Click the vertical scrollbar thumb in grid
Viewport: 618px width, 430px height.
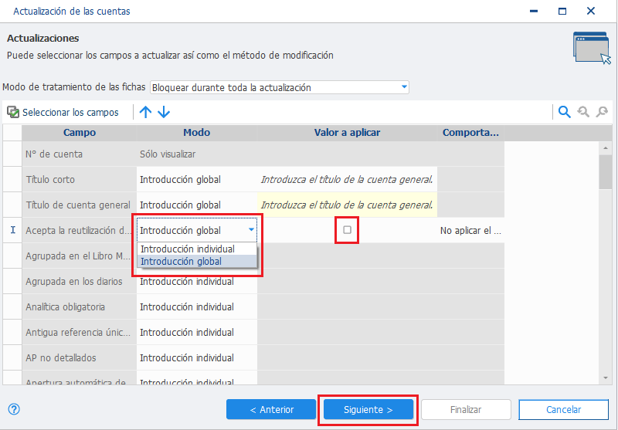coord(606,172)
